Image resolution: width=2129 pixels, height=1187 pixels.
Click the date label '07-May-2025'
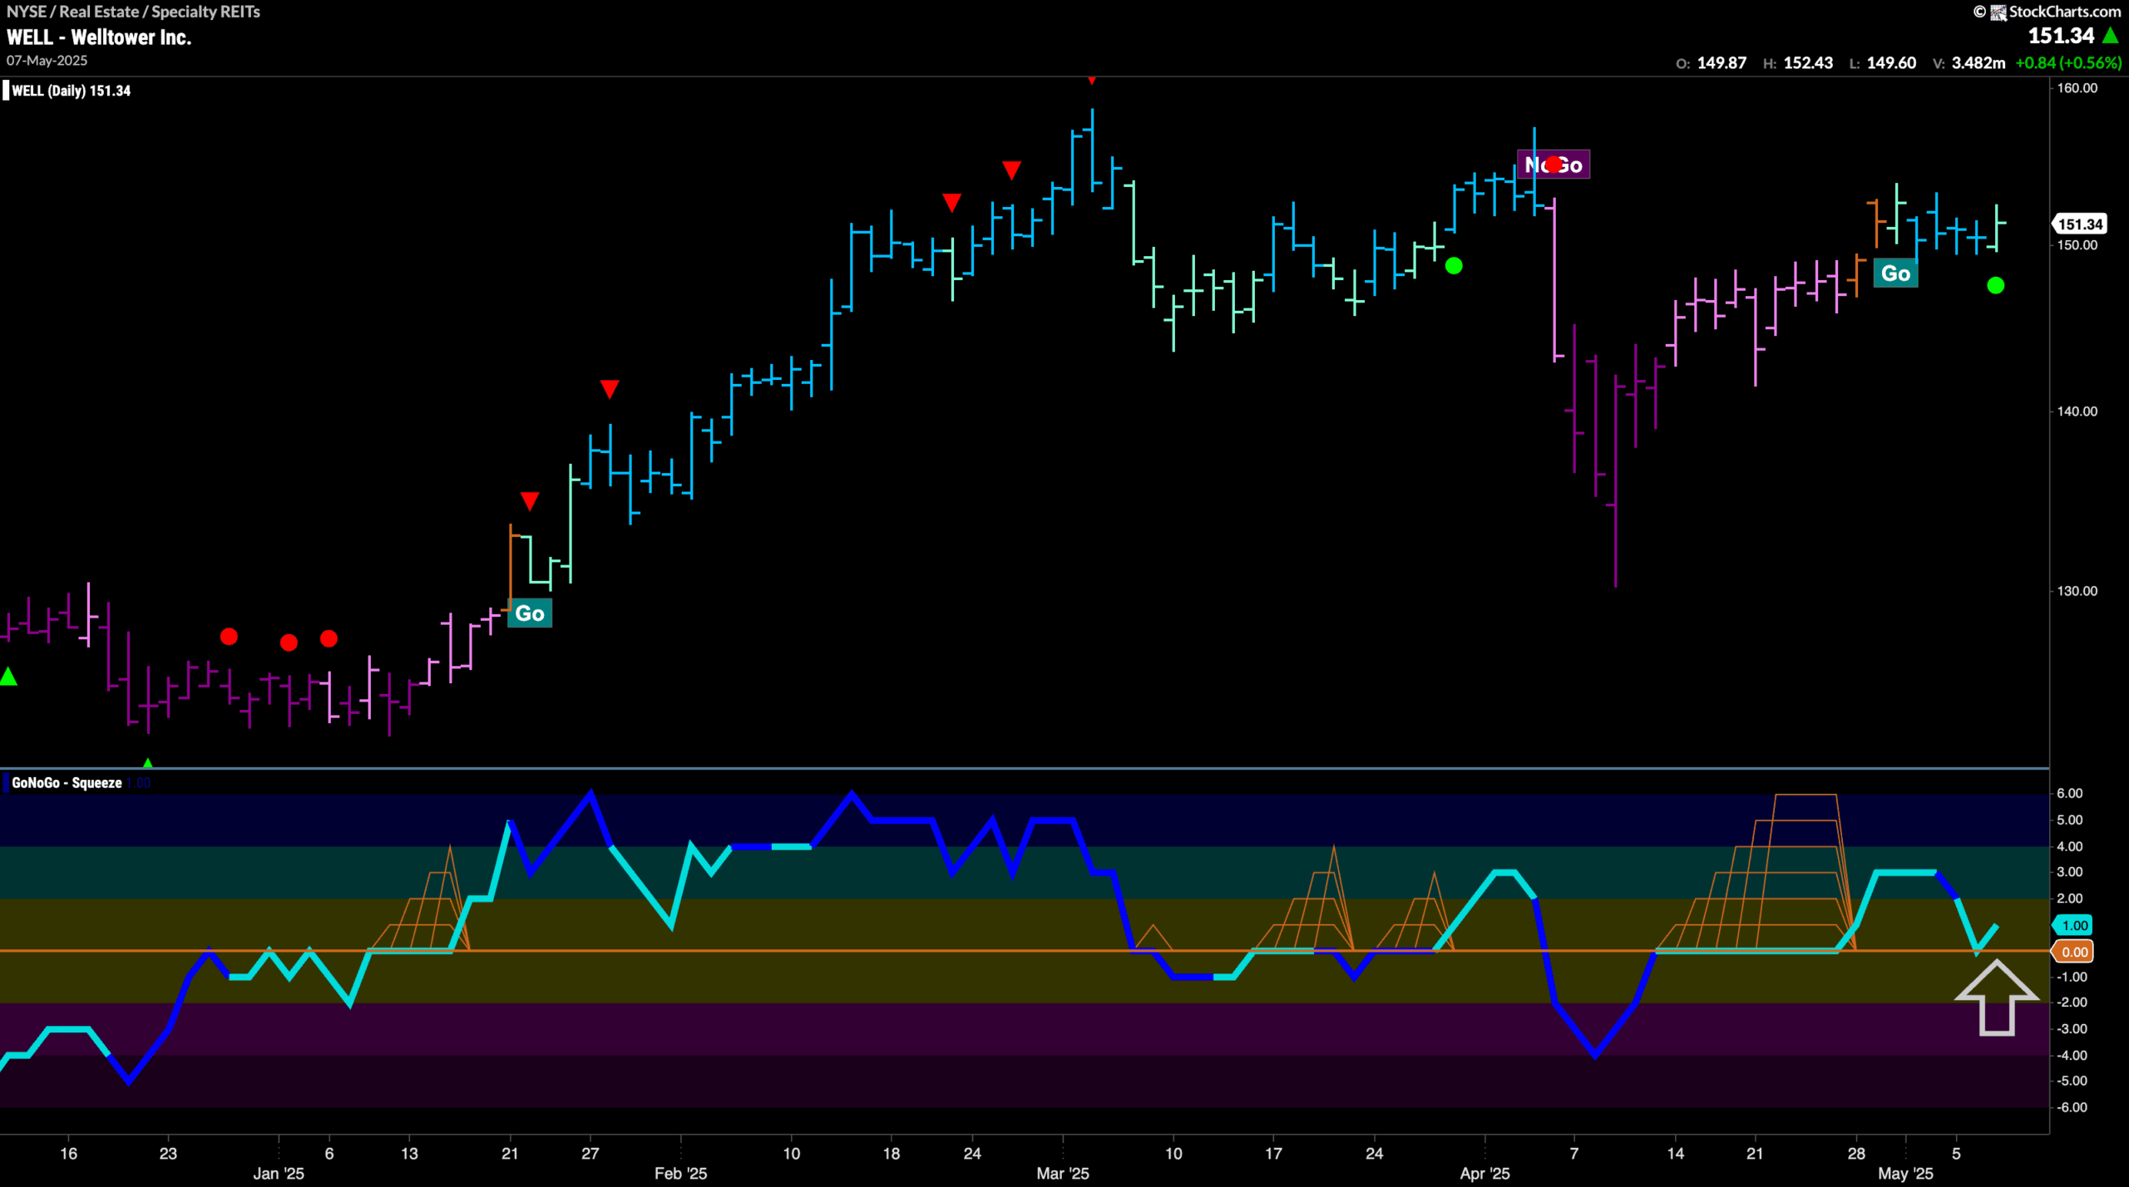pyautogui.click(x=47, y=61)
